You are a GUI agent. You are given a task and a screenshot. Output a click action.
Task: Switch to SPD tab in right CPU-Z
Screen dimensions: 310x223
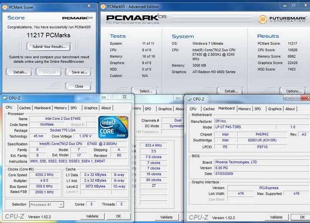tap(257, 109)
